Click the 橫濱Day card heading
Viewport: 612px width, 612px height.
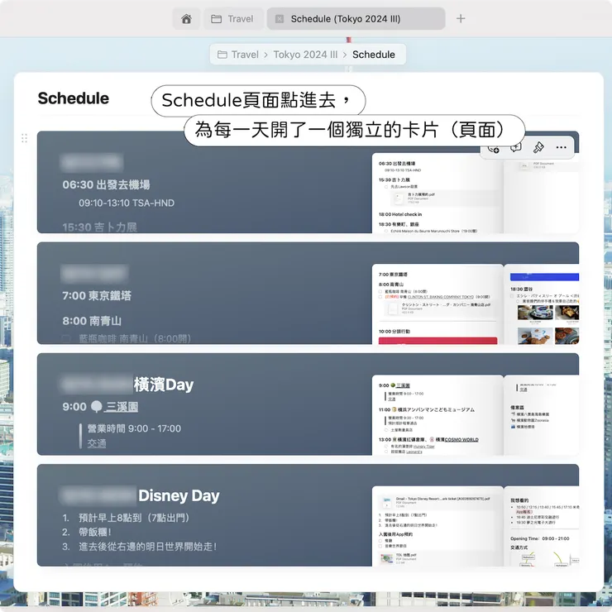click(x=164, y=385)
